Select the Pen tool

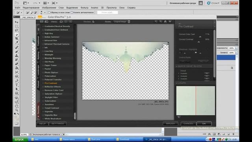tap(17, 80)
